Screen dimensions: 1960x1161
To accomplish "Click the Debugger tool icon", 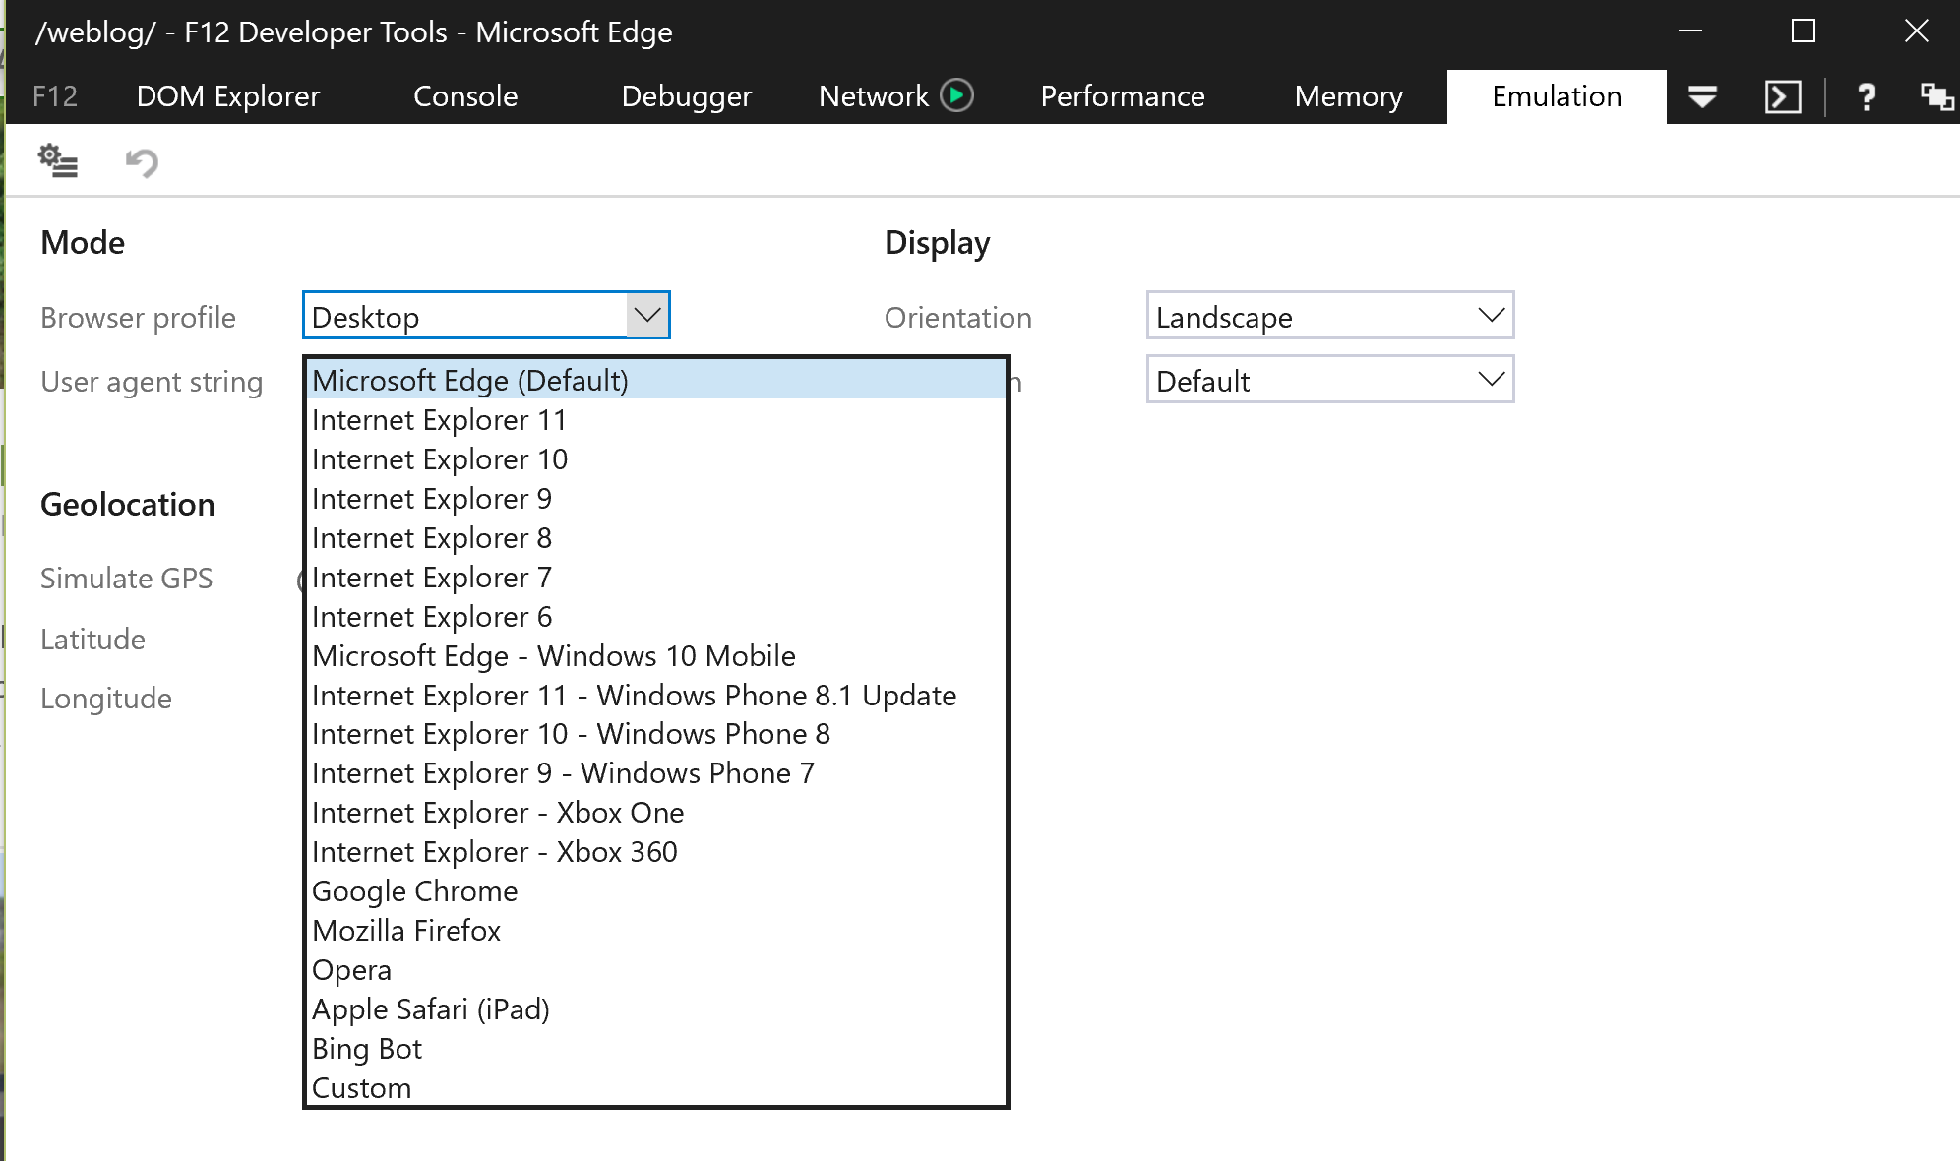I will point(684,95).
